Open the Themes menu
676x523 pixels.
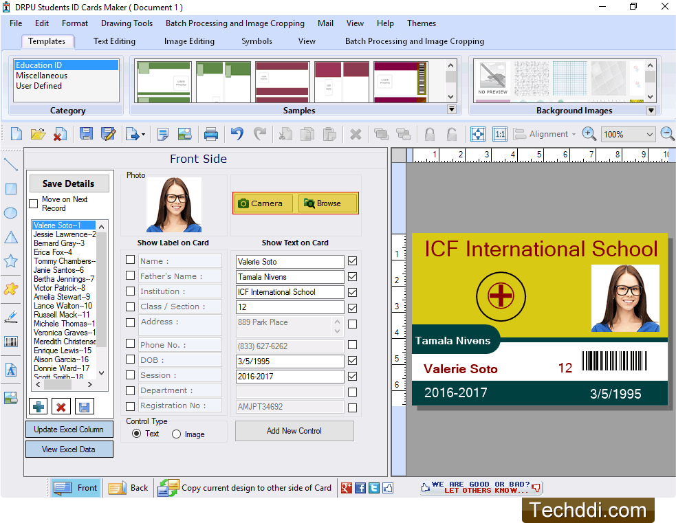tap(421, 23)
